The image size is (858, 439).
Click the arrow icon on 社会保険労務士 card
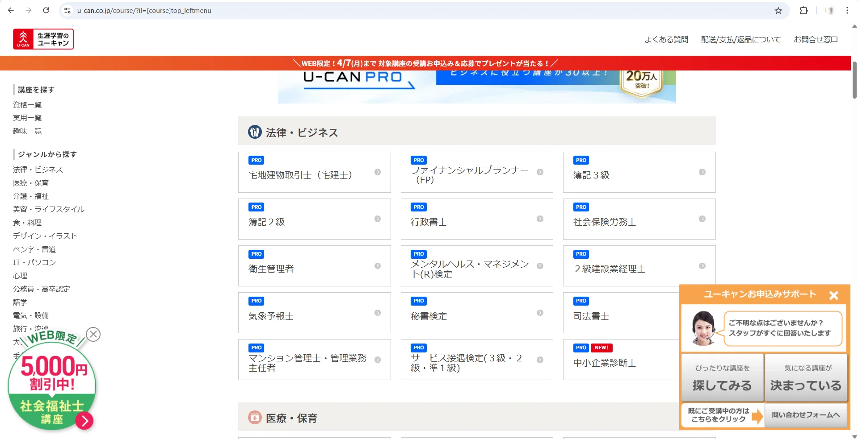[702, 219]
